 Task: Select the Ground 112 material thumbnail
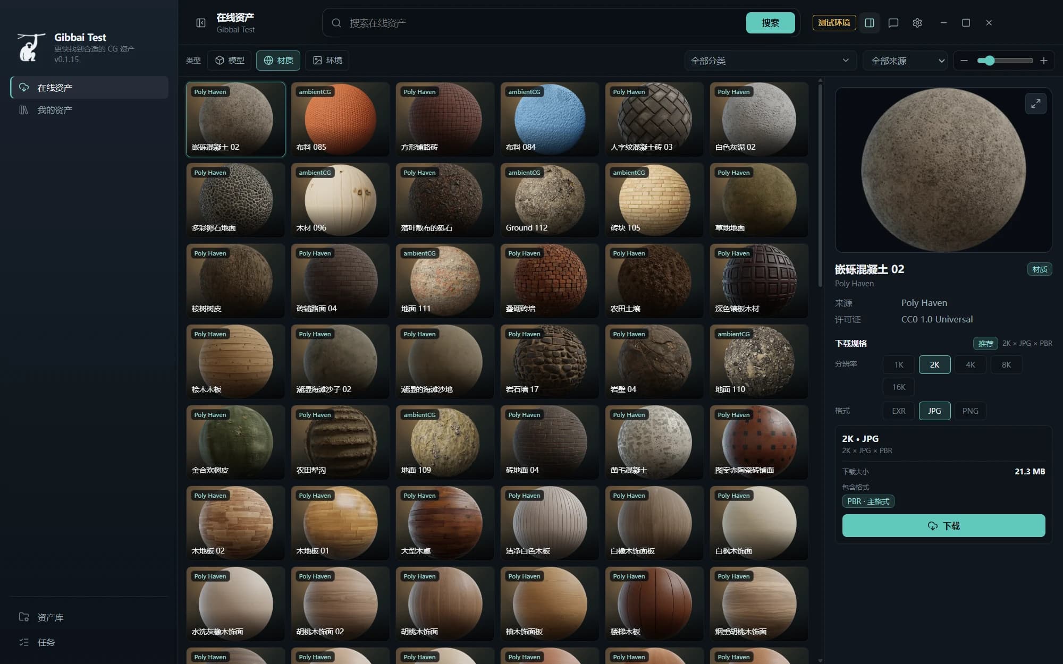pos(549,200)
